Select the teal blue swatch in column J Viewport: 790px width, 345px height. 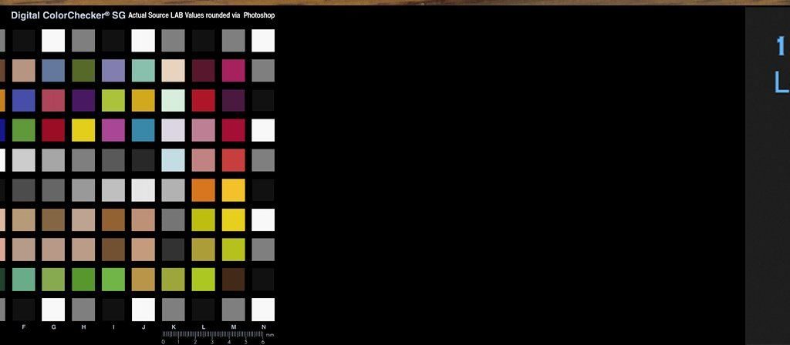(143, 130)
